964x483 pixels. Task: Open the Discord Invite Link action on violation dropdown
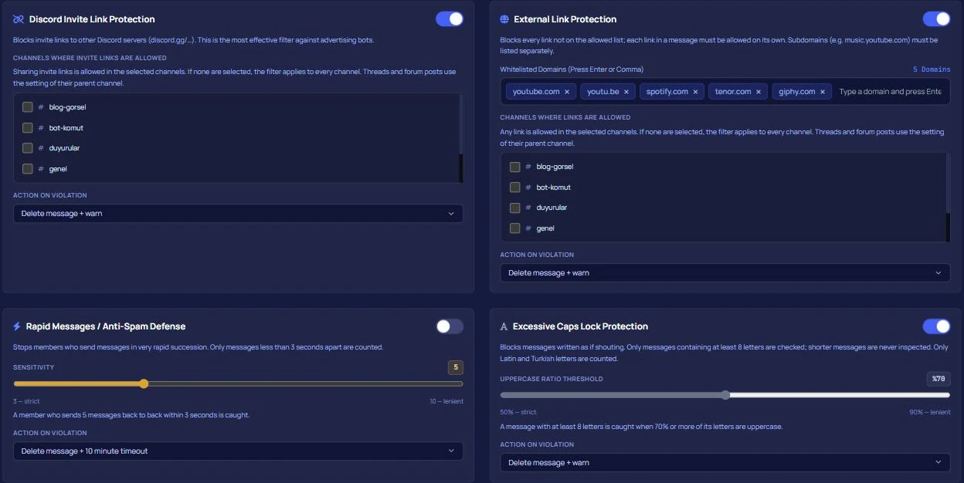tap(238, 214)
